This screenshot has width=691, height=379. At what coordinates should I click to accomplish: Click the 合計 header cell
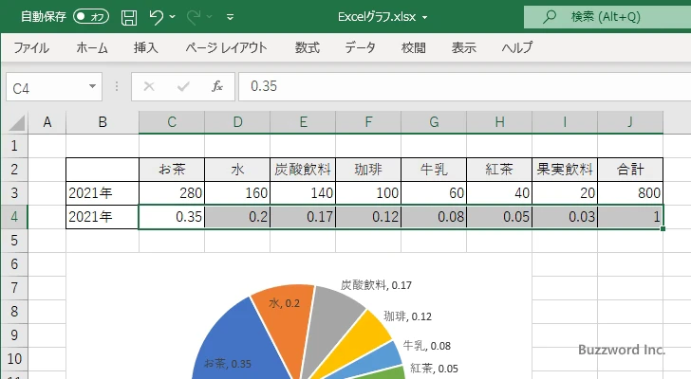[x=630, y=170]
